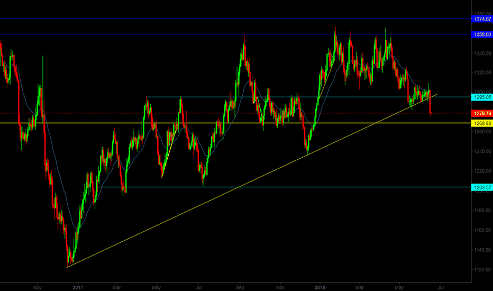Screen dimensions: 493x291
Task: Click the 1260.00 price axis value
Action: tap(482, 132)
